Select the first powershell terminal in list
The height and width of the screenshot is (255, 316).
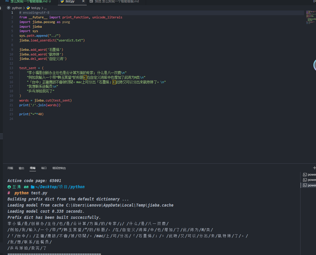309,175
